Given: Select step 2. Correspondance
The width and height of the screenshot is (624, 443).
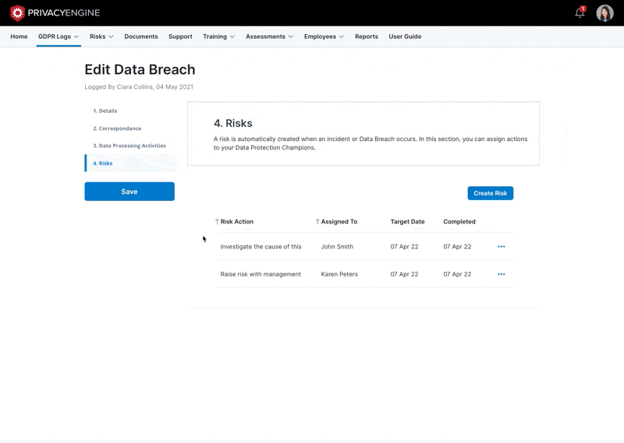Looking at the screenshot, I should coord(117,128).
